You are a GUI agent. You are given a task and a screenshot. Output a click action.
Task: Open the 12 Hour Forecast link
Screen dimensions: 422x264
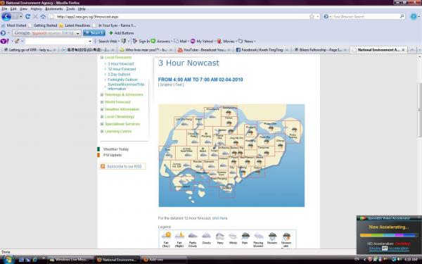coord(122,69)
